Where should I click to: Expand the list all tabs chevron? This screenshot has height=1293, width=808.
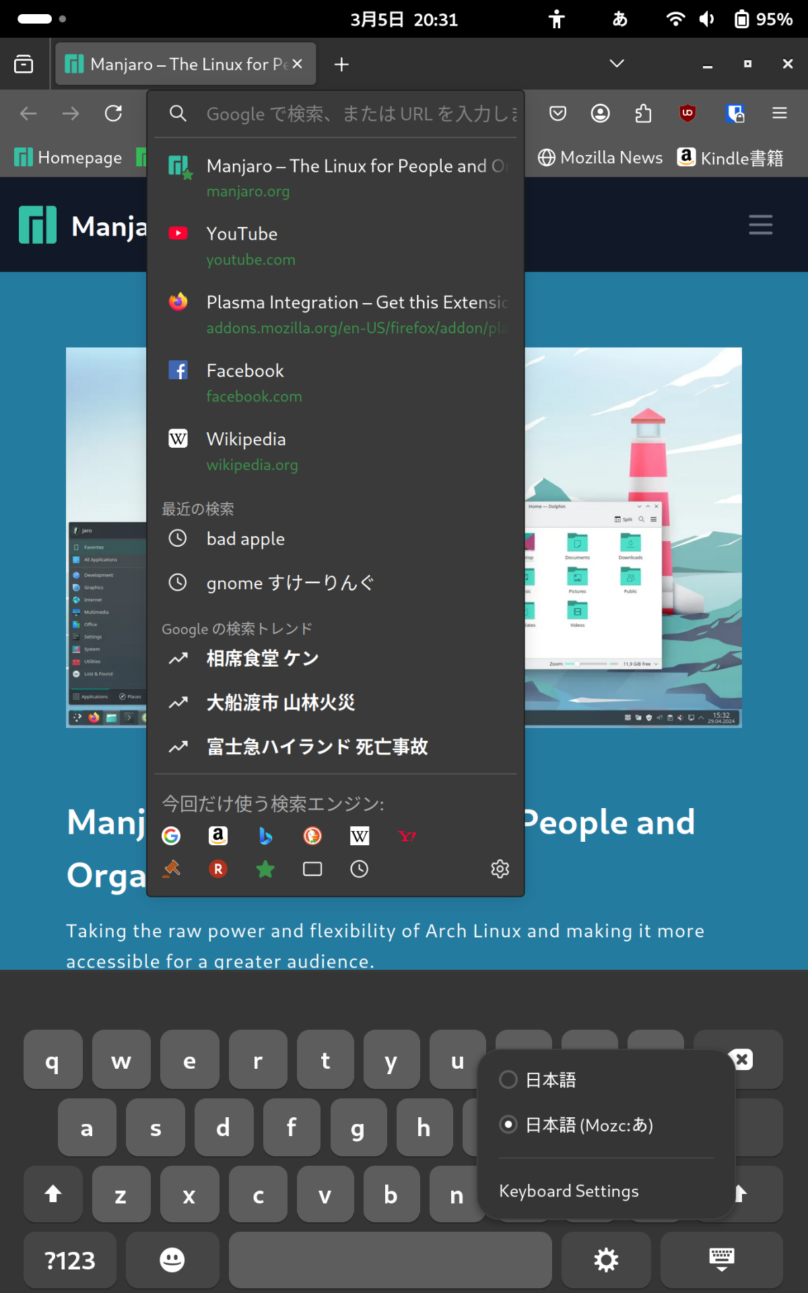(x=617, y=64)
